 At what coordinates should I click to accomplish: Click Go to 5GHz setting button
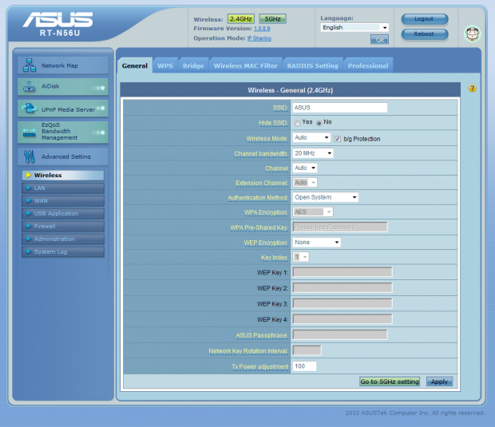point(390,382)
